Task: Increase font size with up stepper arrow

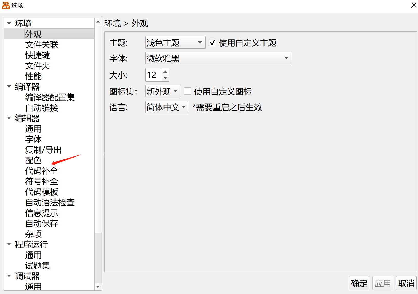Action: [x=165, y=72]
